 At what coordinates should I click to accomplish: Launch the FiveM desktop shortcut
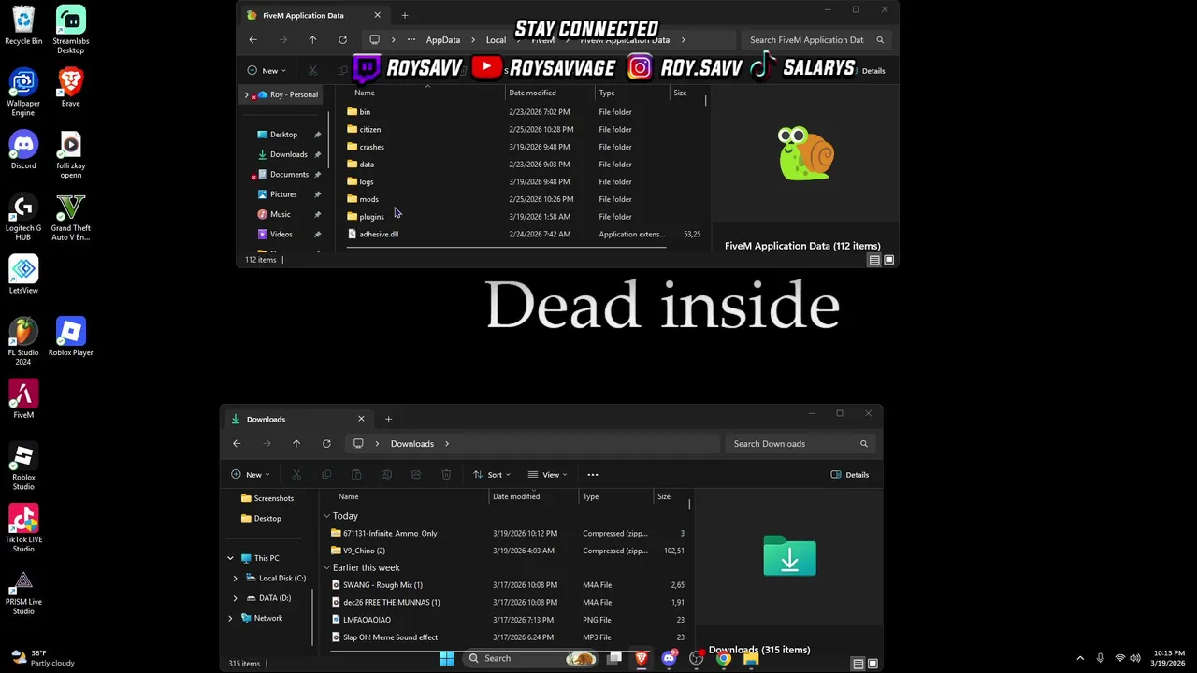[23, 399]
